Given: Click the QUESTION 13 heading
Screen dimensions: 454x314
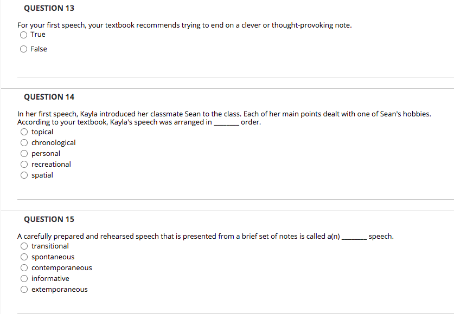Looking at the screenshot, I should (x=49, y=8).
